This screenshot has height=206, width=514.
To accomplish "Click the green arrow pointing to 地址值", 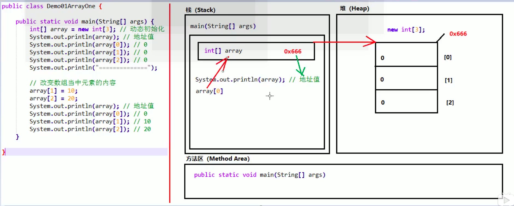I will [300, 67].
